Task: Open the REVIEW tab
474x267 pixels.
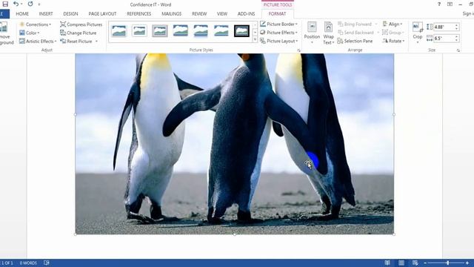Action: pyautogui.click(x=199, y=14)
